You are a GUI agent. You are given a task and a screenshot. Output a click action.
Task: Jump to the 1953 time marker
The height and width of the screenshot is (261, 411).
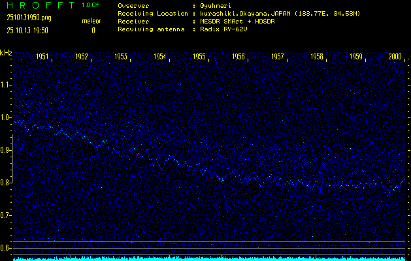pyautogui.click(x=121, y=57)
